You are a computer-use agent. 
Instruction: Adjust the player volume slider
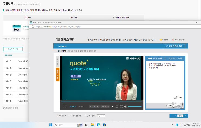(135, 106)
